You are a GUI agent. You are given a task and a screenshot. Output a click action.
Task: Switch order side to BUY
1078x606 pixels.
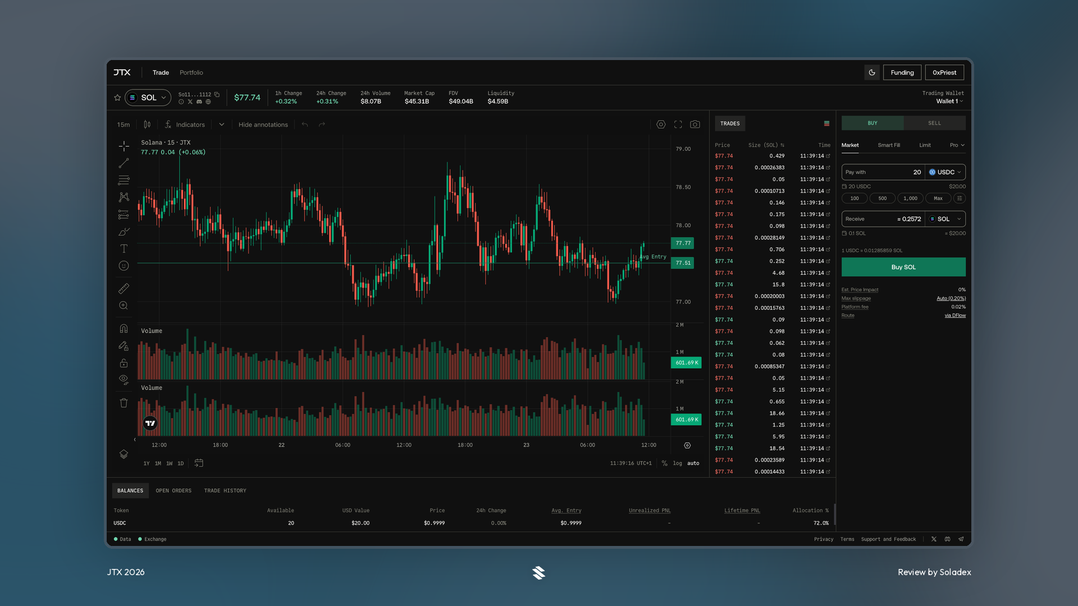pos(873,123)
